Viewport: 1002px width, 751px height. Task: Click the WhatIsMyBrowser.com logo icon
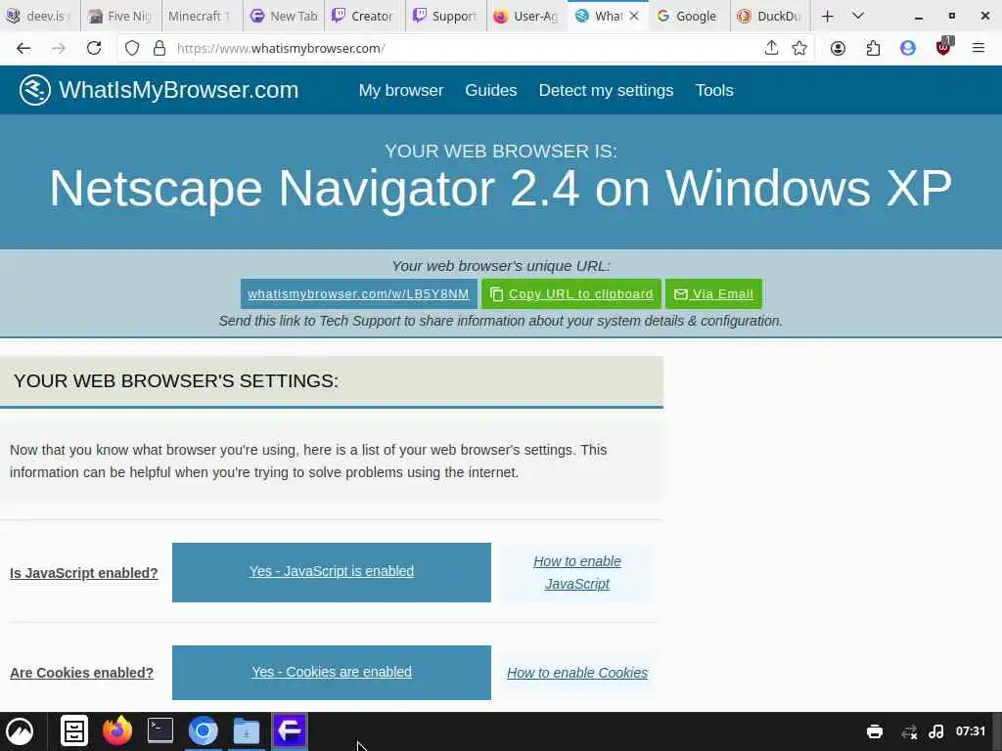[x=34, y=90]
